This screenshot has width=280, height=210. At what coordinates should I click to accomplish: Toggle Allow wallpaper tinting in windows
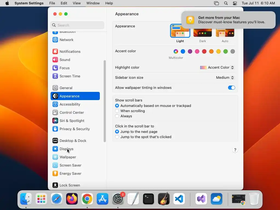(231, 88)
